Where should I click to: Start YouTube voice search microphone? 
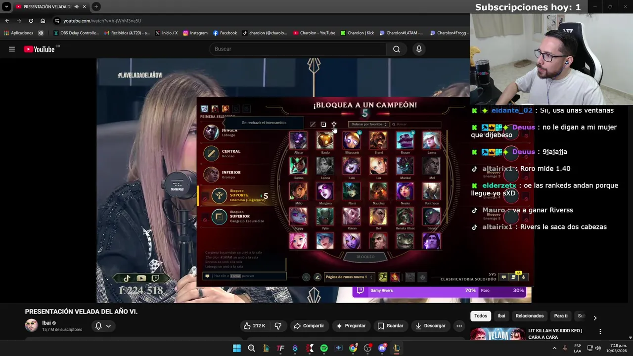419,49
